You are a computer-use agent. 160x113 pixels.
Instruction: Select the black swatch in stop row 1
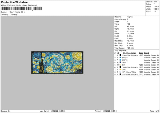point(121,55)
